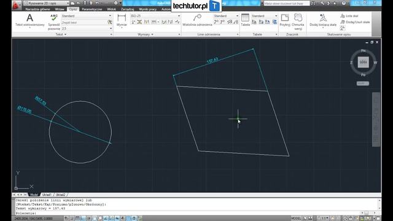393x221 pixels.
Task: Select the Przykryj wipeout tool
Action: 285,20
